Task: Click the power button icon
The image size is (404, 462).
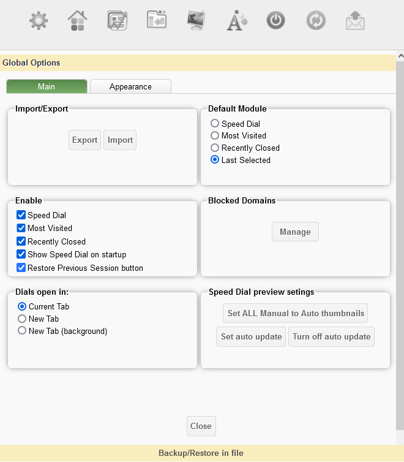Action: tap(276, 21)
